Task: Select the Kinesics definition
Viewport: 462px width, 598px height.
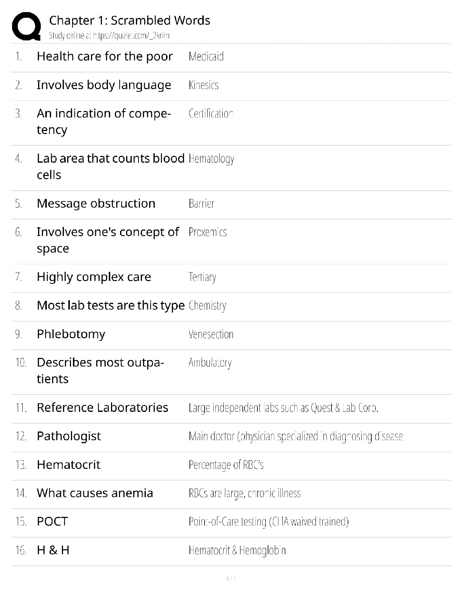Action: (x=203, y=85)
